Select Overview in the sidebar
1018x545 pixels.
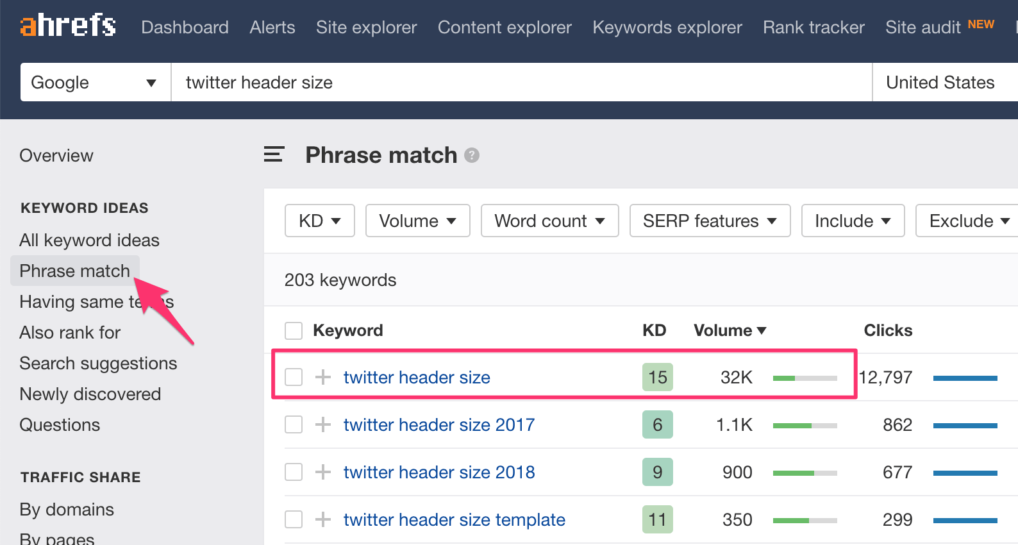(56, 155)
